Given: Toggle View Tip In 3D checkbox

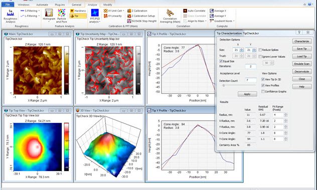Looking at the screenshot, I should [263, 79].
